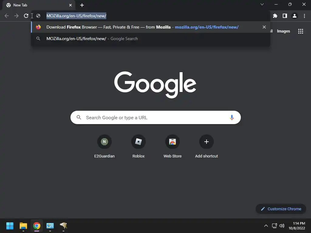Open the Chrome profile avatar icon

pyautogui.click(x=295, y=16)
